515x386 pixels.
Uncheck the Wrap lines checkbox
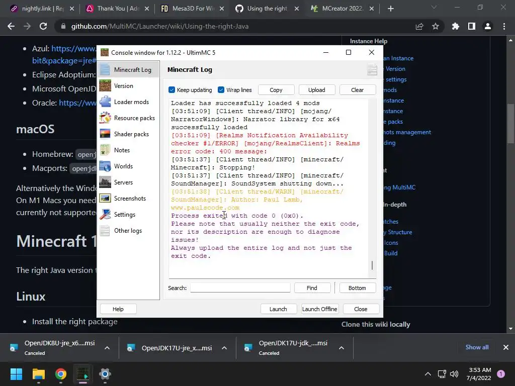pyautogui.click(x=221, y=89)
